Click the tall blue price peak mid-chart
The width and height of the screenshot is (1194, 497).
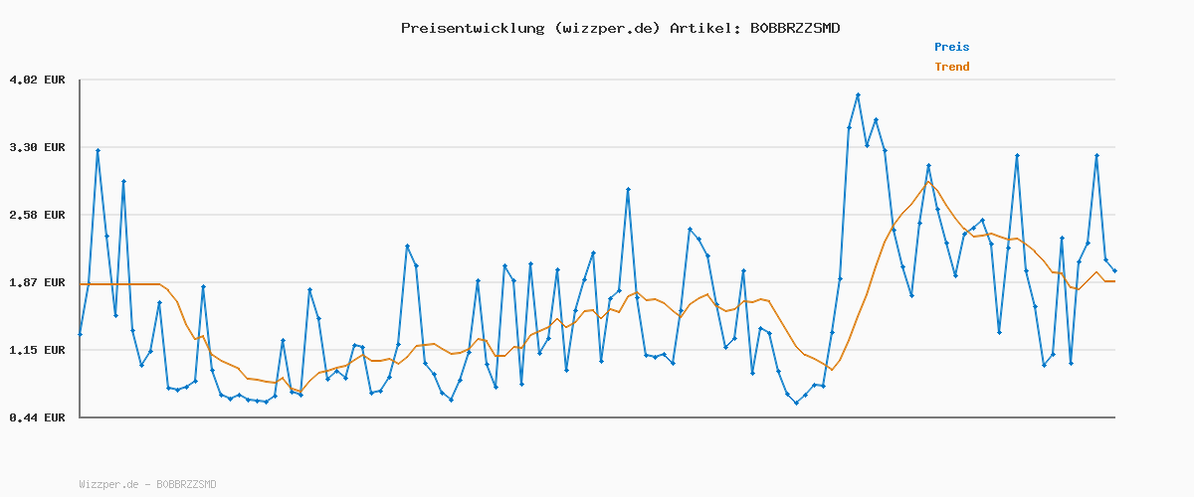628,189
